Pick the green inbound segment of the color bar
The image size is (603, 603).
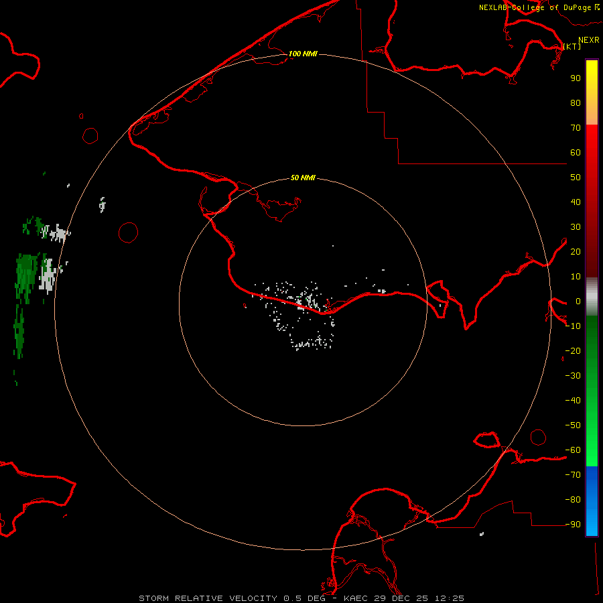tap(592, 391)
